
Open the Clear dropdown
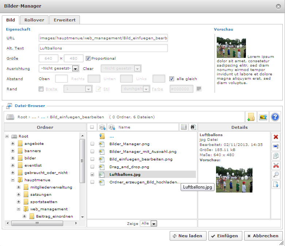(121, 68)
